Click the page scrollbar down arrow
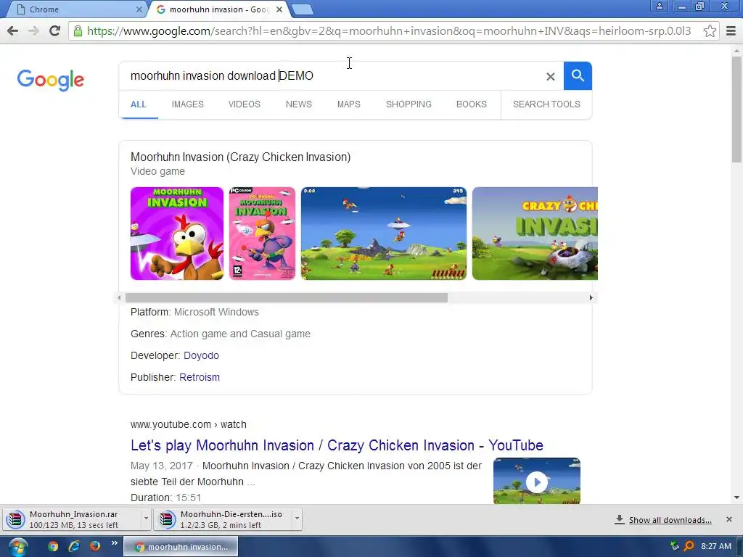743x557 pixels. 736,498
